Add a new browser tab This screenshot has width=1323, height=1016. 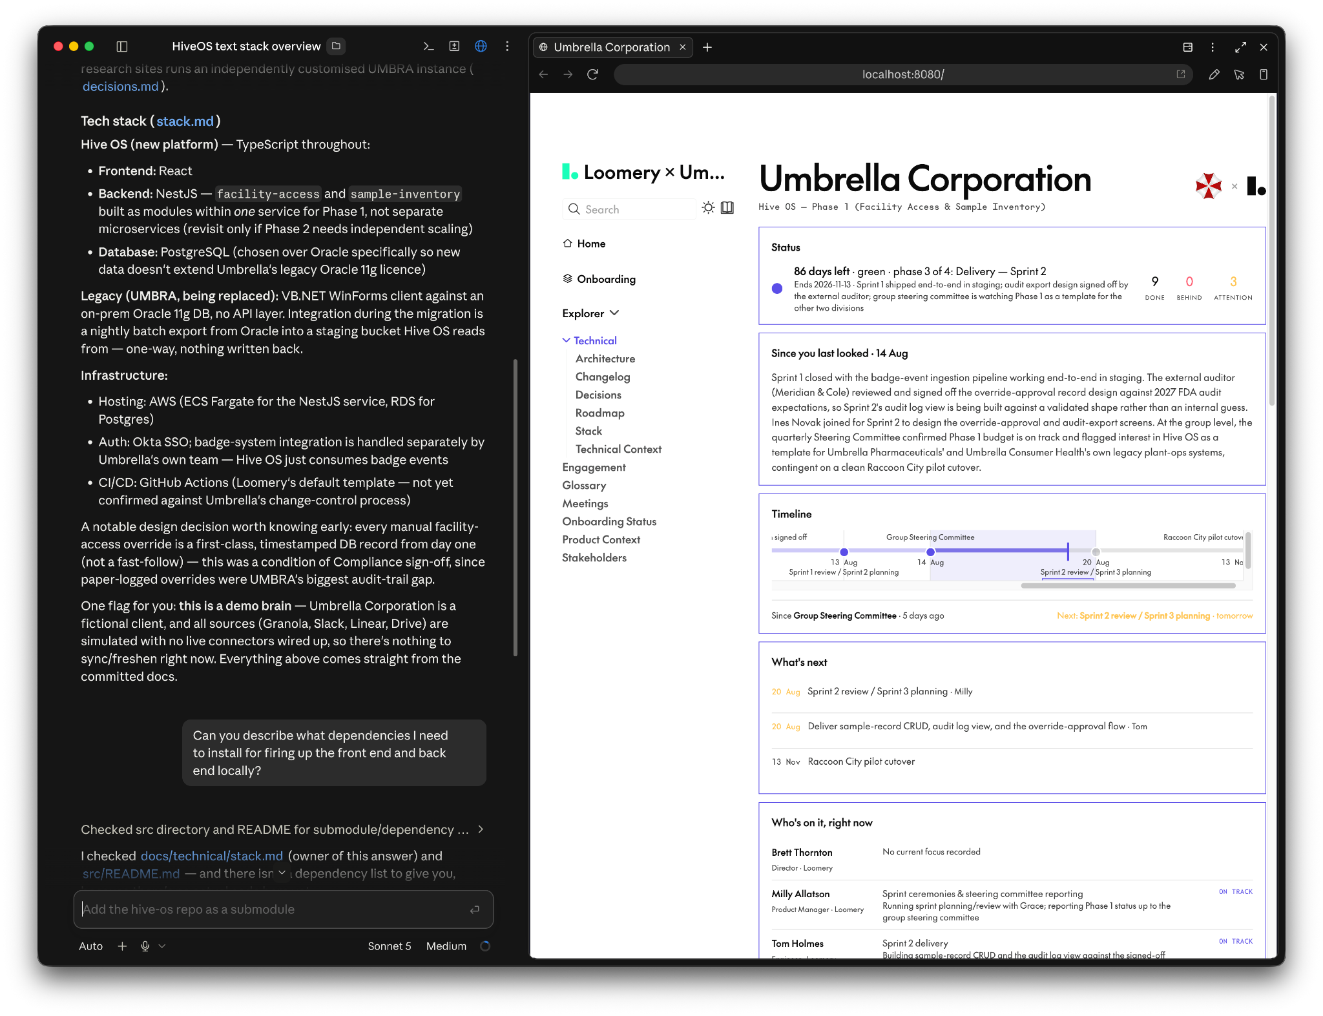pyautogui.click(x=707, y=47)
